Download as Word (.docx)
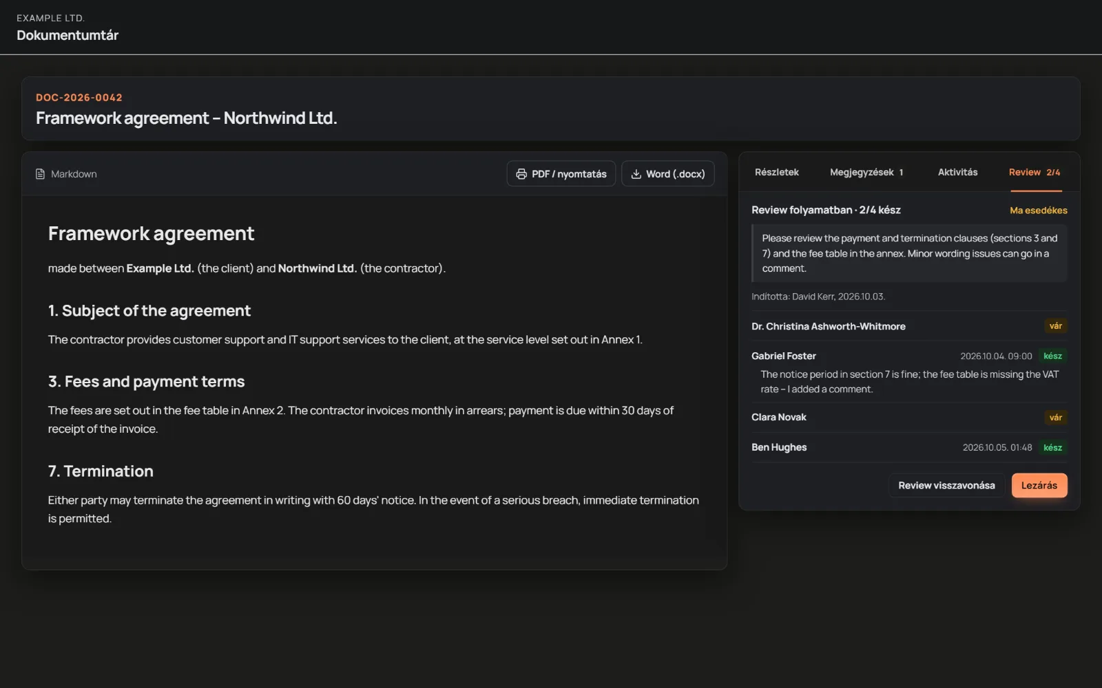 tap(668, 174)
